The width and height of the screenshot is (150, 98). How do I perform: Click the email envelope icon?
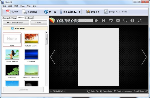point(118,21)
